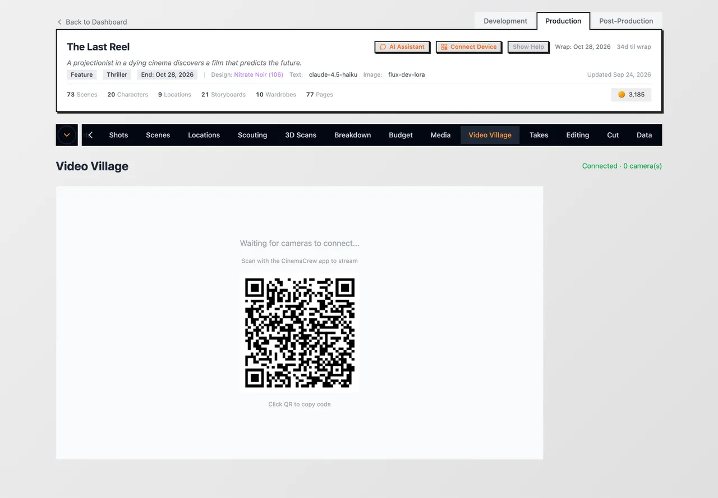Click the claude-4.5-haiku text model label
Image resolution: width=718 pixels, height=498 pixels.
(333, 75)
